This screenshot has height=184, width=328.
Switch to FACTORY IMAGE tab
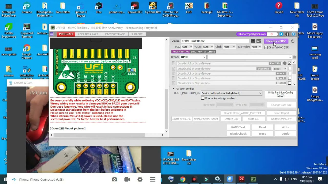pyautogui.click(x=115, y=34)
